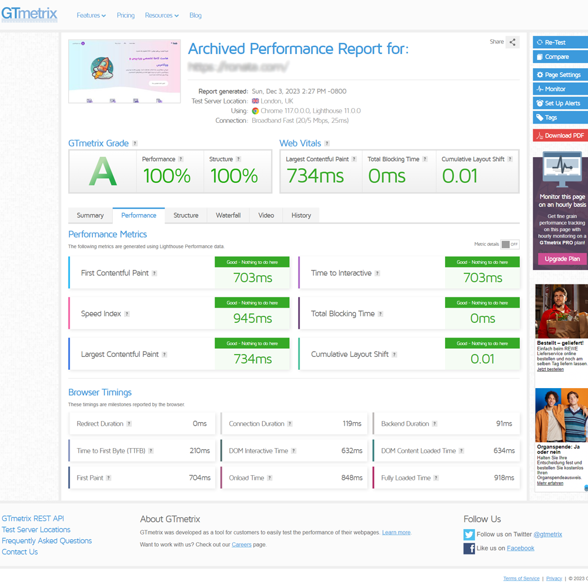Click the Organspende ad image

[562, 415]
